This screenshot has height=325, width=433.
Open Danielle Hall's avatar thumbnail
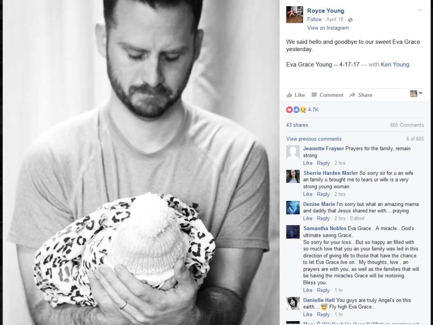[293, 303]
